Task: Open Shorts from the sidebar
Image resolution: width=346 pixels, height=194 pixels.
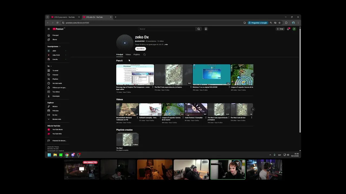Action: pos(55,40)
